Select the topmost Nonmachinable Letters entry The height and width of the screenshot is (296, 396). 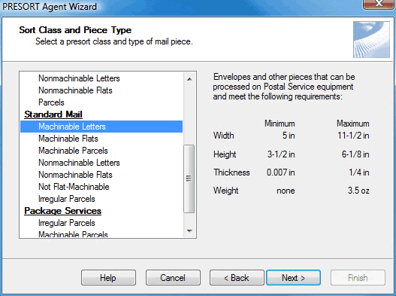tap(101, 78)
